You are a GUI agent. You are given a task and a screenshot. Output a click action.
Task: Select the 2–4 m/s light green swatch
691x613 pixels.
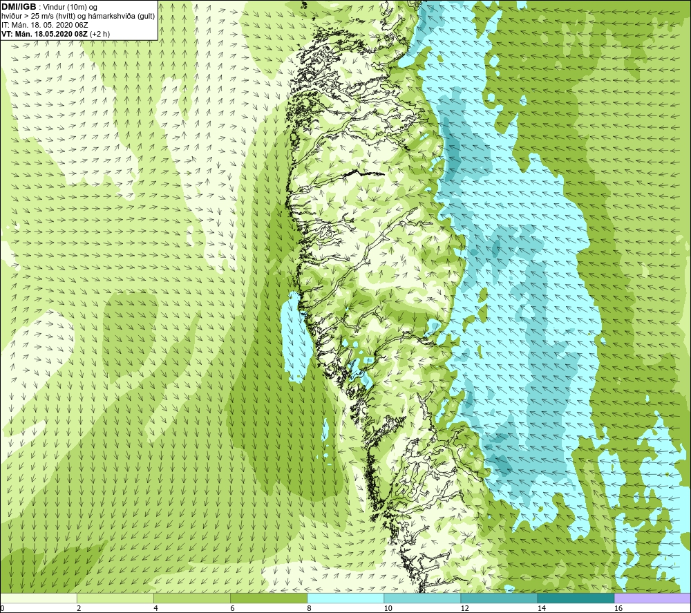(x=115, y=598)
